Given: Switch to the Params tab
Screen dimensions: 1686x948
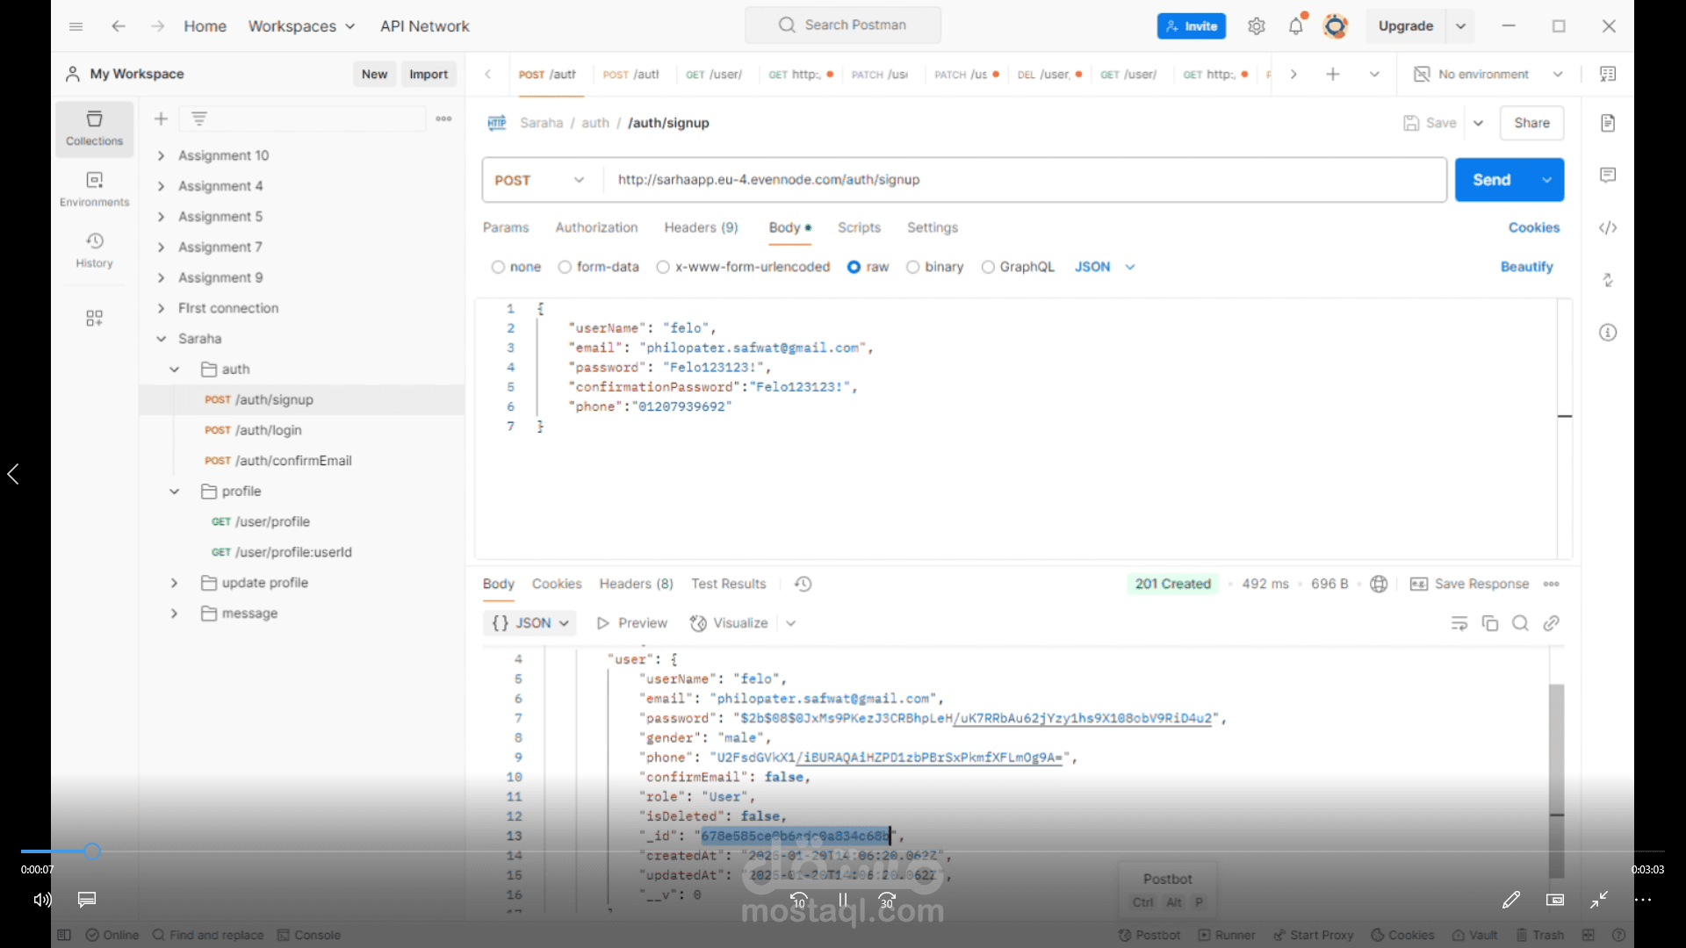Looking at the screenshot, I should 506,227.
